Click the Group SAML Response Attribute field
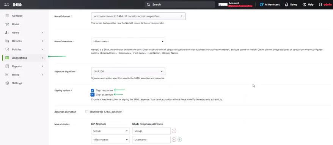Screen dimensions: 333x145 [151, 131]
